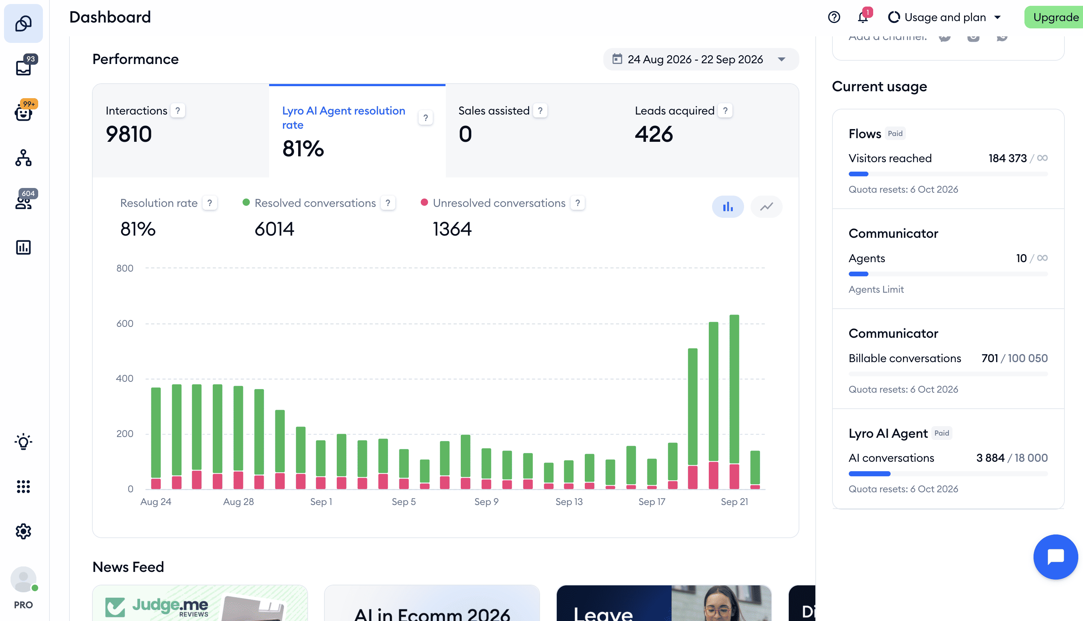The width and height of the screenshot is (1083, 621).
Task: Click the 'Sep 9' axis label
Action: [x=486, y=502]
